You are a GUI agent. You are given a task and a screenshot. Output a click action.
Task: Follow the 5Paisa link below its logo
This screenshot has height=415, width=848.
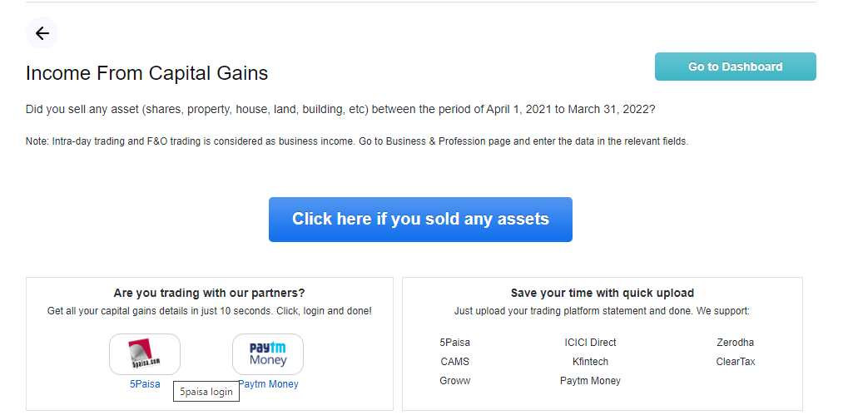click(145, 384)
